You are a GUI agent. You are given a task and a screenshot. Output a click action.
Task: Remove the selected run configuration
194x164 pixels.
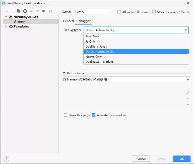point(12,11)
